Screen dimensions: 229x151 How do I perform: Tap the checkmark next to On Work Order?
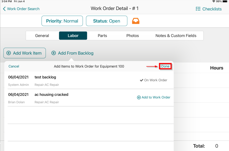tap(142, 80)
